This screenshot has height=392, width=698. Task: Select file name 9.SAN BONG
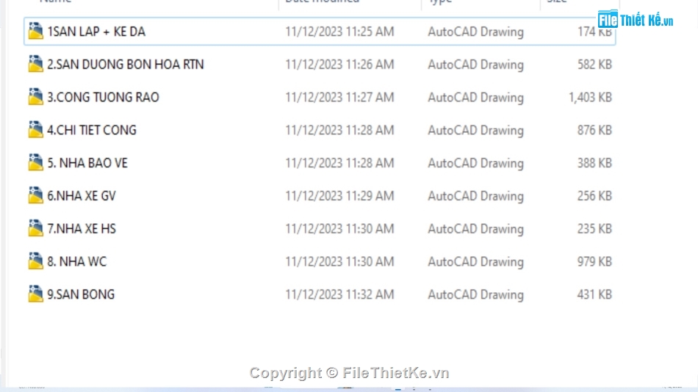tap(81, 294)
